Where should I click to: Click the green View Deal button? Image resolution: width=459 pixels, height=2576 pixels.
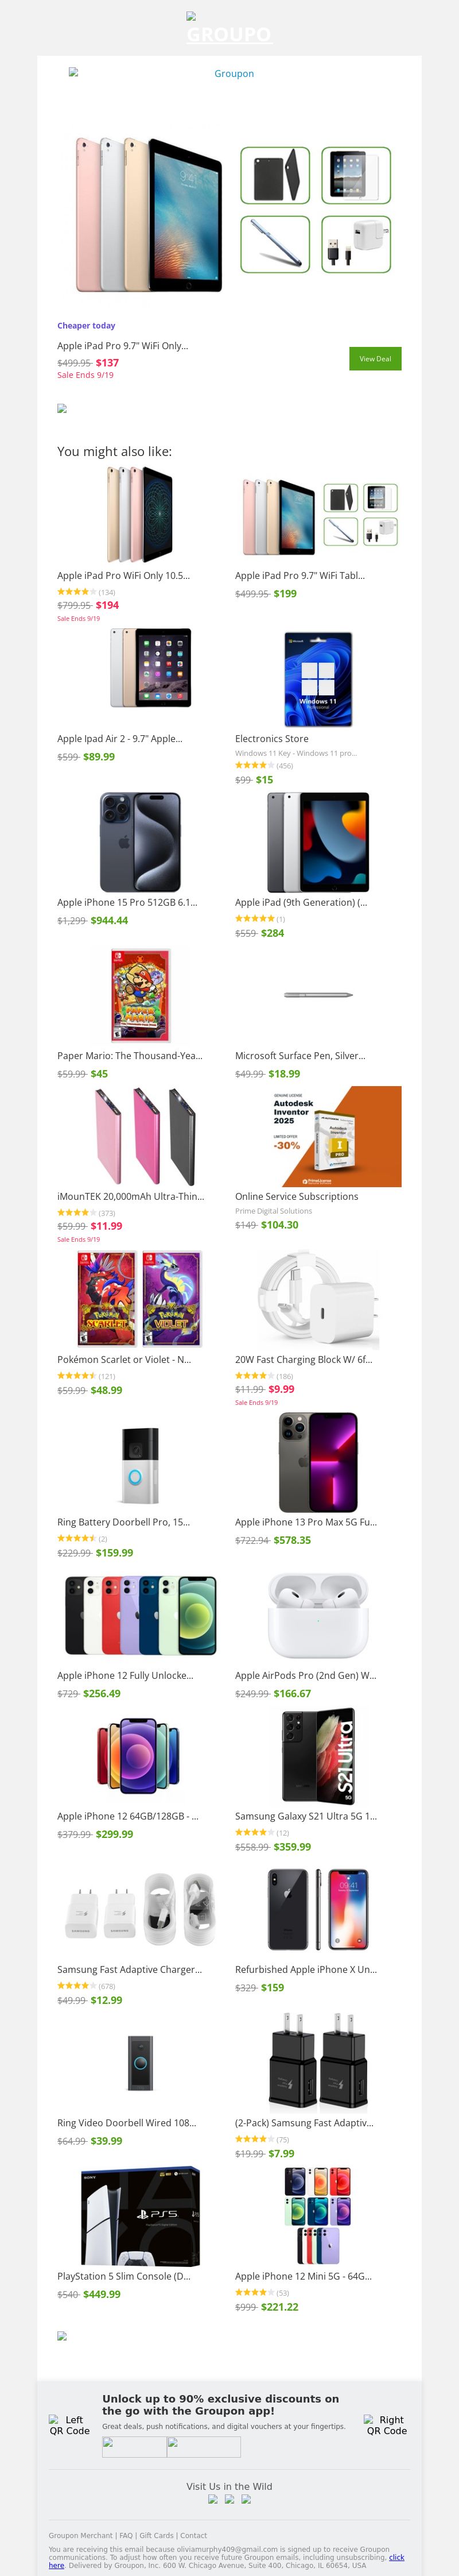[375, 359]
